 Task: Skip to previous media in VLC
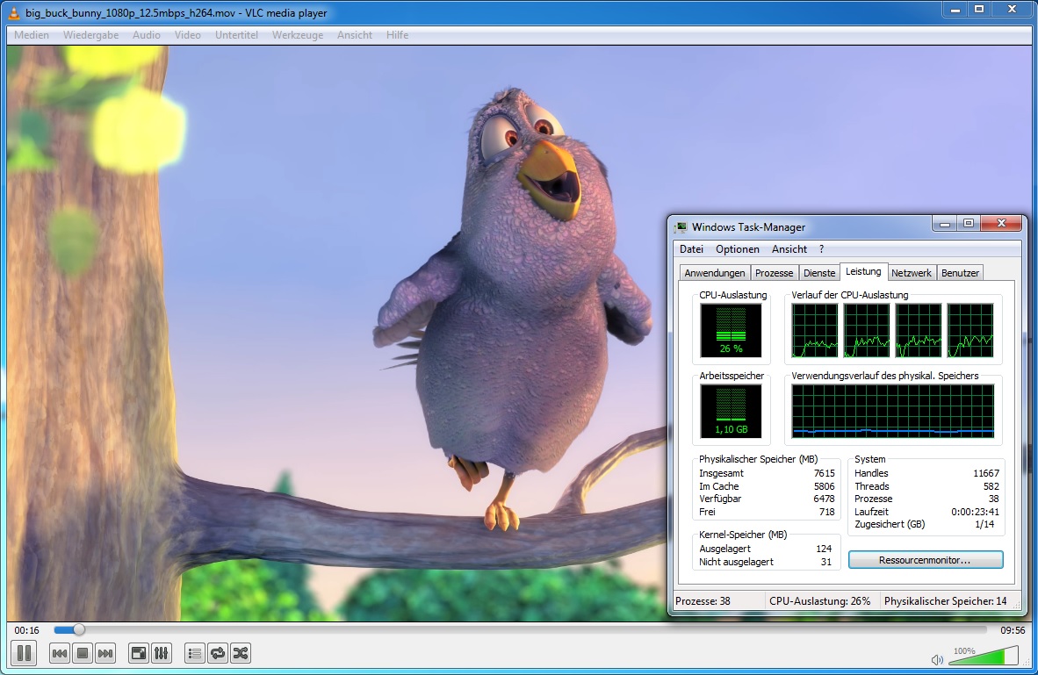point(60,654)
